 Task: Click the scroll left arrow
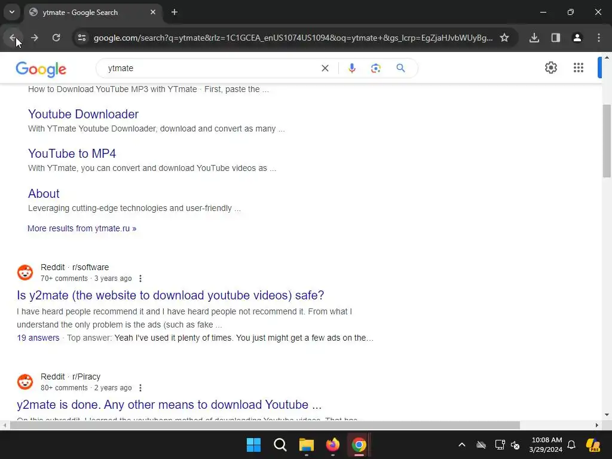click(4, 425)
